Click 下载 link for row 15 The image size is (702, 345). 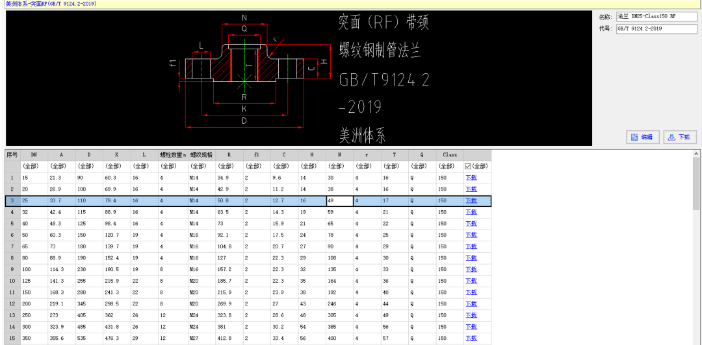click(471, 338)
